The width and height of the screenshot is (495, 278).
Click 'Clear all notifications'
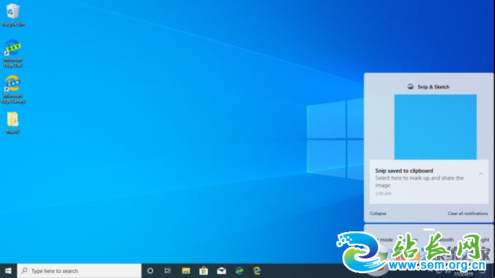click(x=468, y=214)
